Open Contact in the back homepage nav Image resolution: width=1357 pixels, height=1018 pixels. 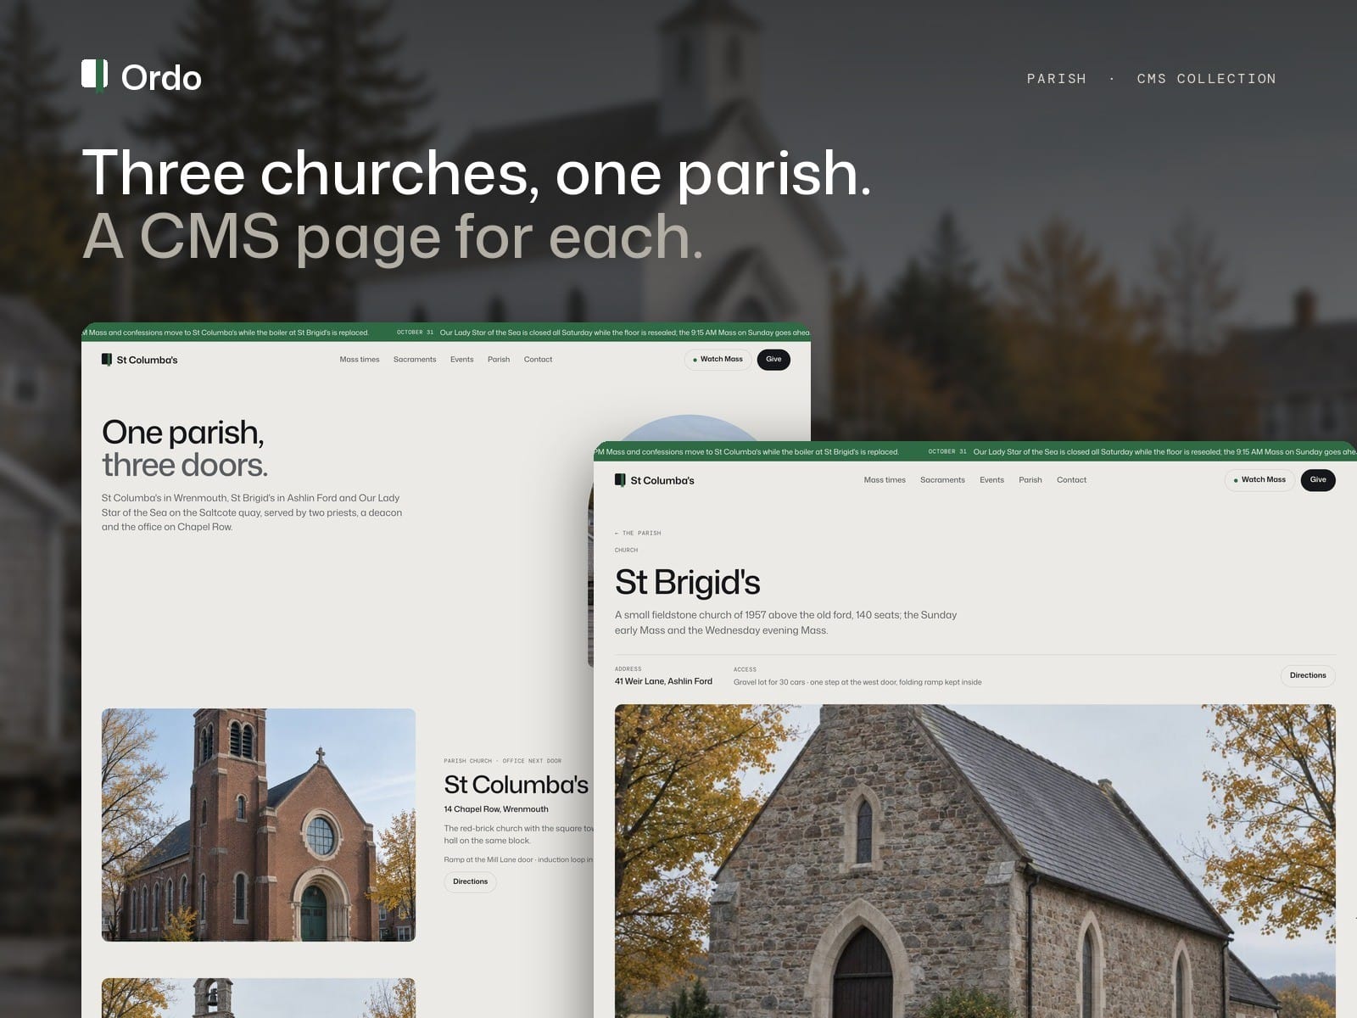pos(538,360)
